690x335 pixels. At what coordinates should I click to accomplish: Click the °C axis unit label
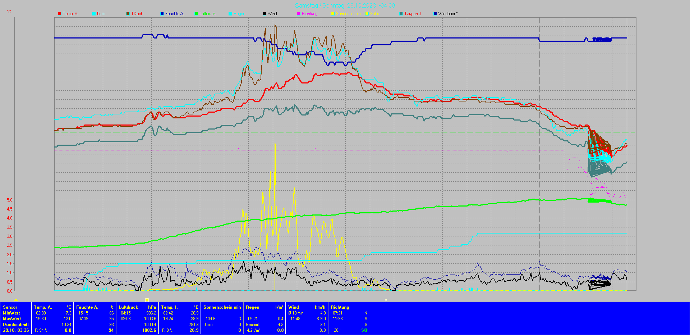pos(9,12)
